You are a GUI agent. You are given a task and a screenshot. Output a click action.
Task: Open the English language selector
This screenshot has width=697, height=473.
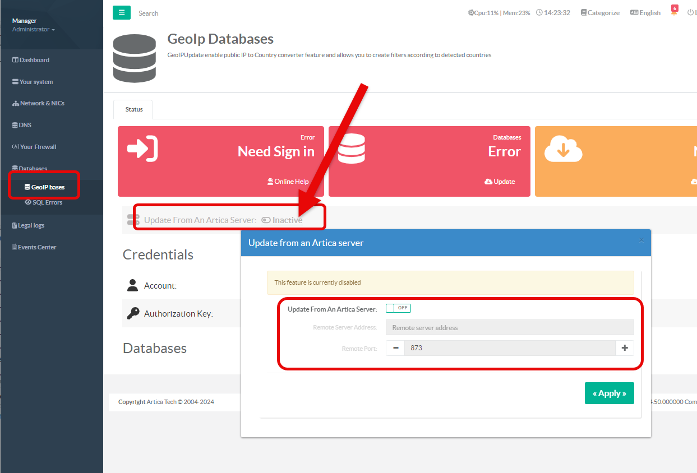[x=645, y=12]
